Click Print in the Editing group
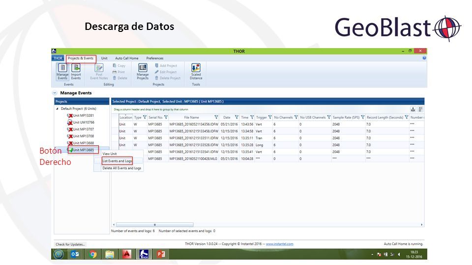This screenshot has width=472, height=265. point(119,72)
